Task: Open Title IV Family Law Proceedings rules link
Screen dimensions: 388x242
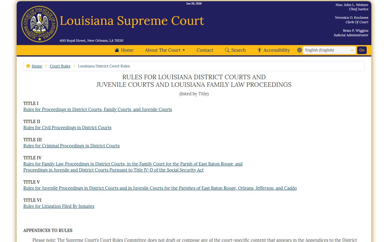Action: (133, 167)
